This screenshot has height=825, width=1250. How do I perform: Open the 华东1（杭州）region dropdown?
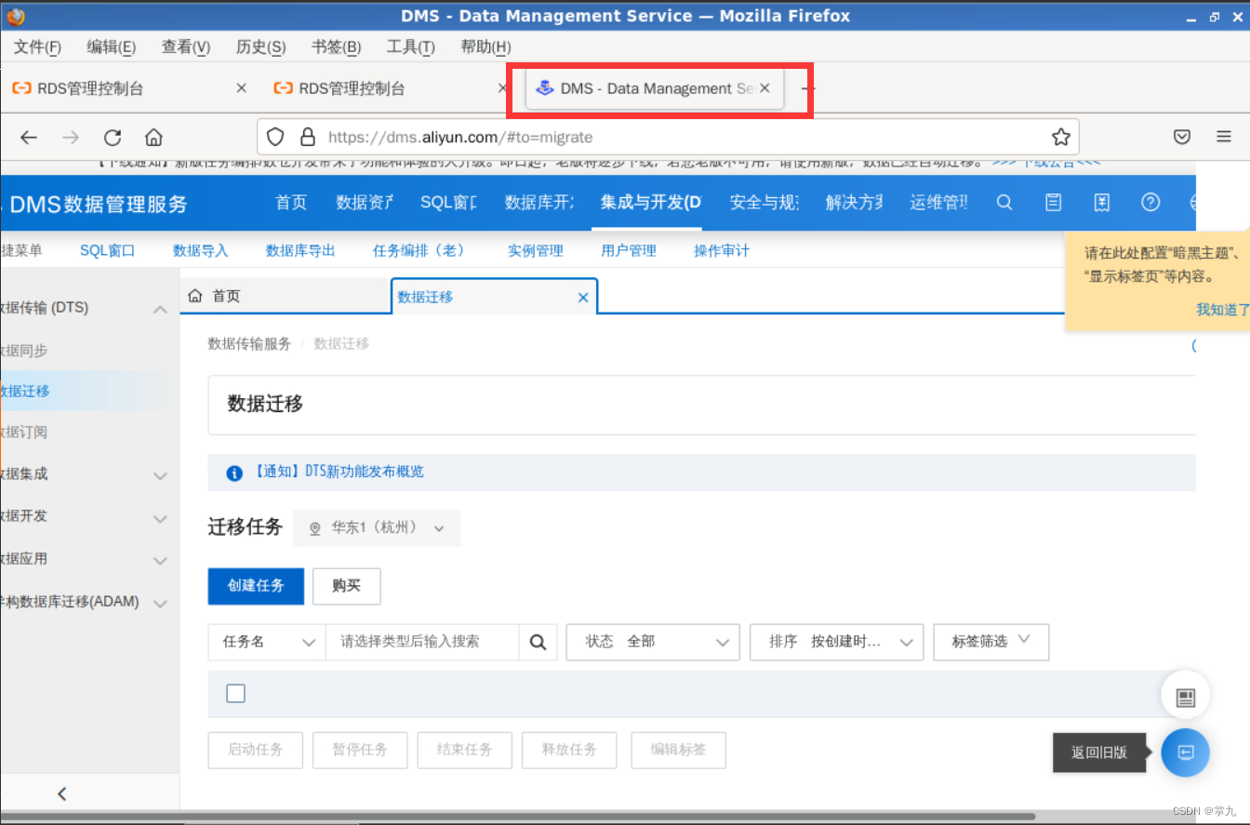pos(377,527)
